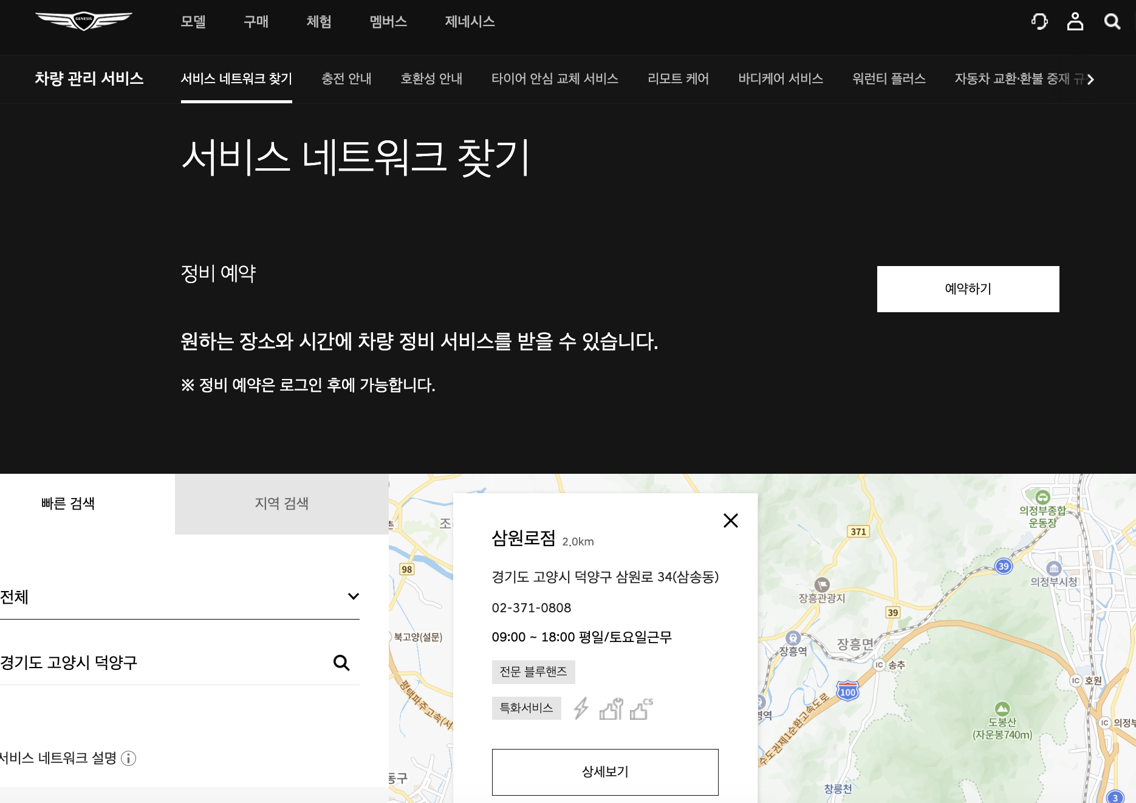Click the 장흥관광지 map marker
The width and height of the screenshot is (1136, 803).
tap(822, 585)
